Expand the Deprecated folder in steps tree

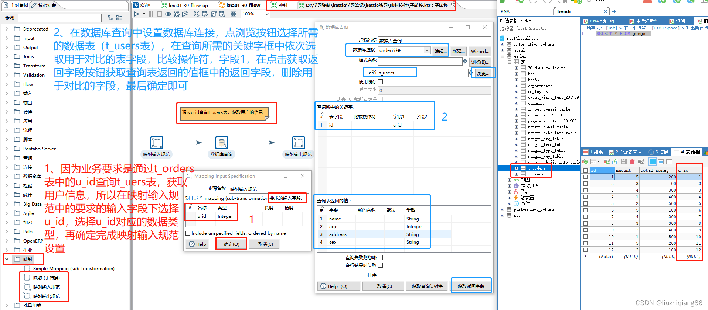click(x=7, y=29)
